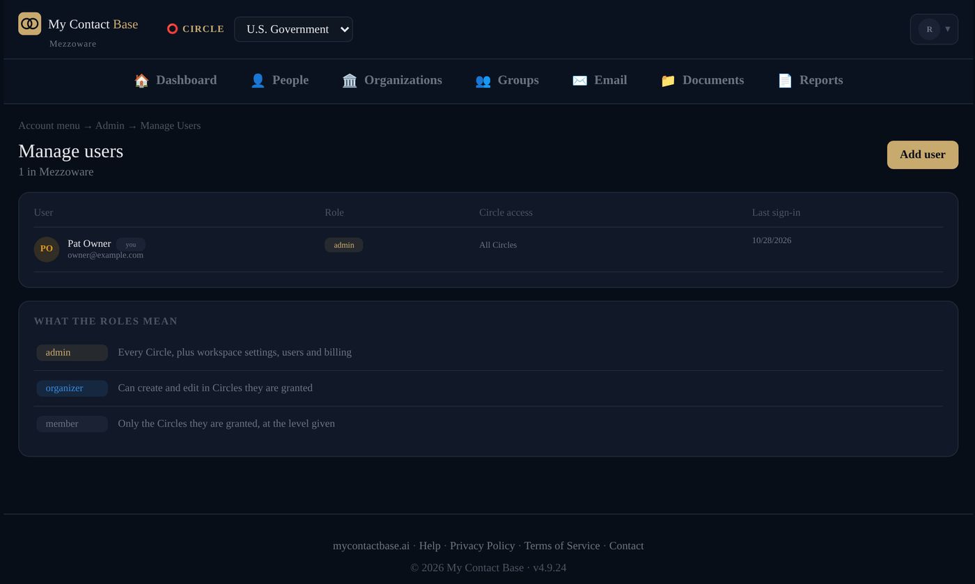Select Pat Owner's name in table

[89, 244]
